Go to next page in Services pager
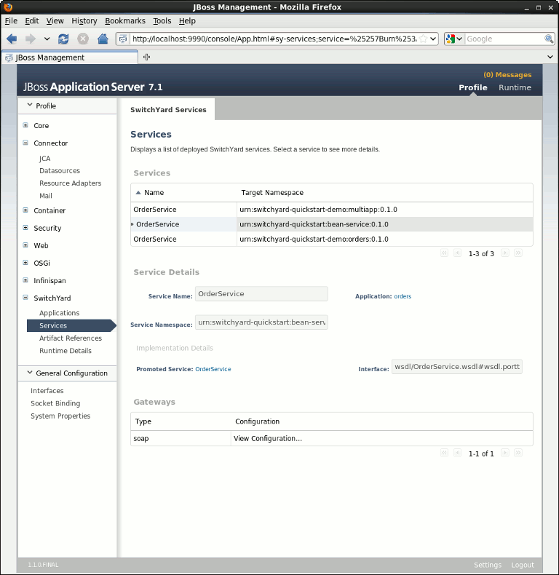The height and width of the screenshot is (575, 559). [505, 253]
